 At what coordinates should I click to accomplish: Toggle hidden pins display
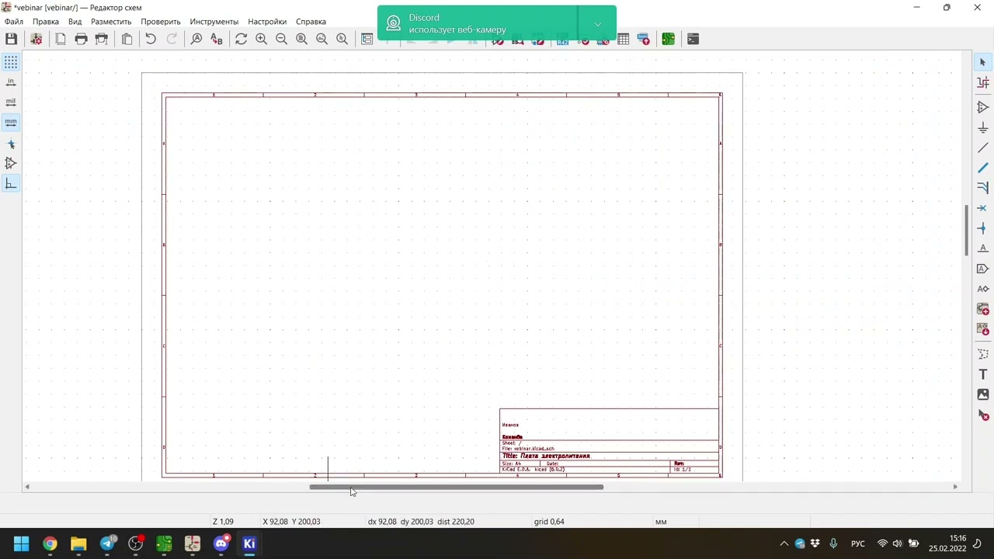(11, 164)
